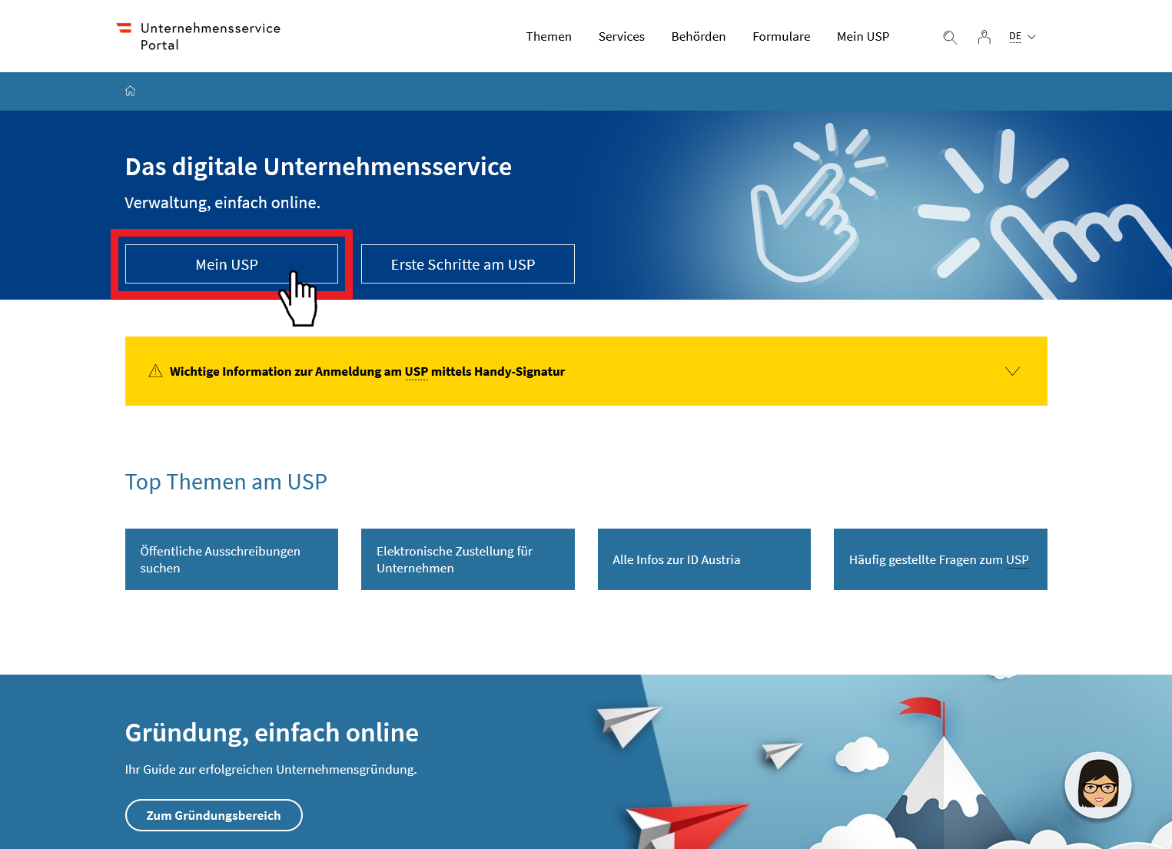Open the Themen menu
Image resolution: width=1172 pixels, height=849 pixels.
549,36
